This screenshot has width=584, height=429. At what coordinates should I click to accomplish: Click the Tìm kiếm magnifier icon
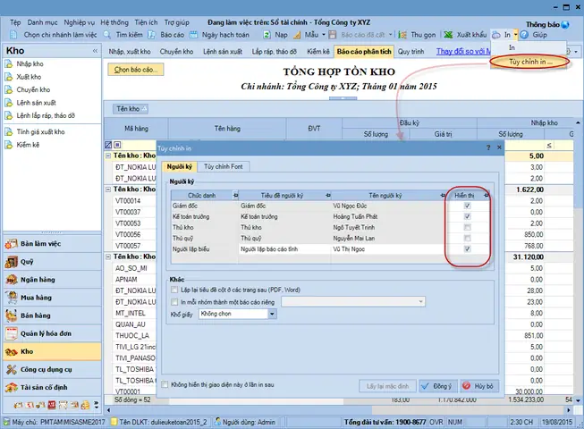pos(107,35)
